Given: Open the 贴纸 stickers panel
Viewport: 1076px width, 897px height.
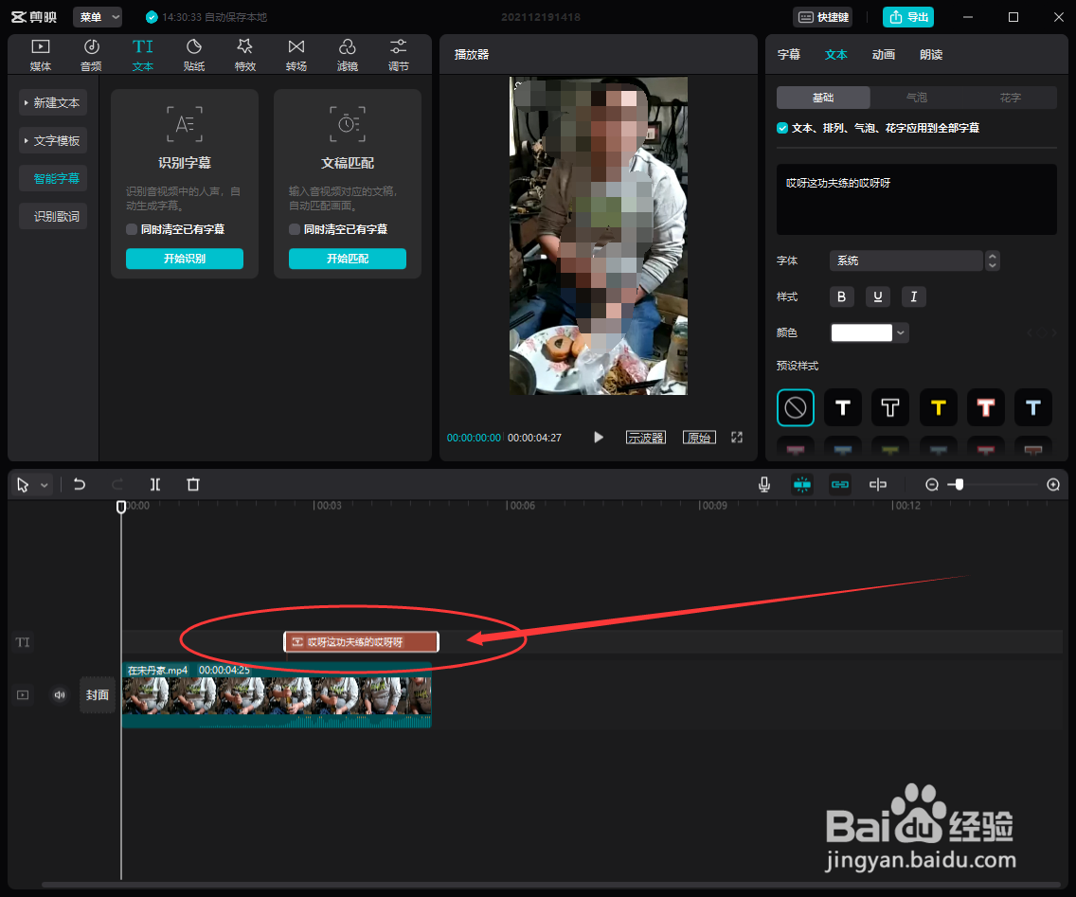Looking at the screenshot, I should coord(194,55).
